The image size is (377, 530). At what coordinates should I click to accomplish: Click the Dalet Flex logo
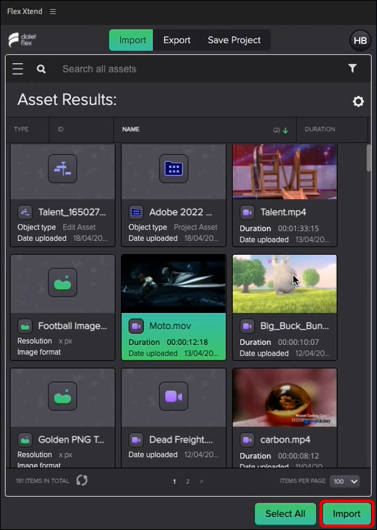[x=23, y=40]
